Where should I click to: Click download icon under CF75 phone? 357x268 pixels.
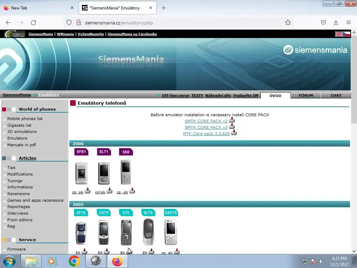(x=84, y=251)
